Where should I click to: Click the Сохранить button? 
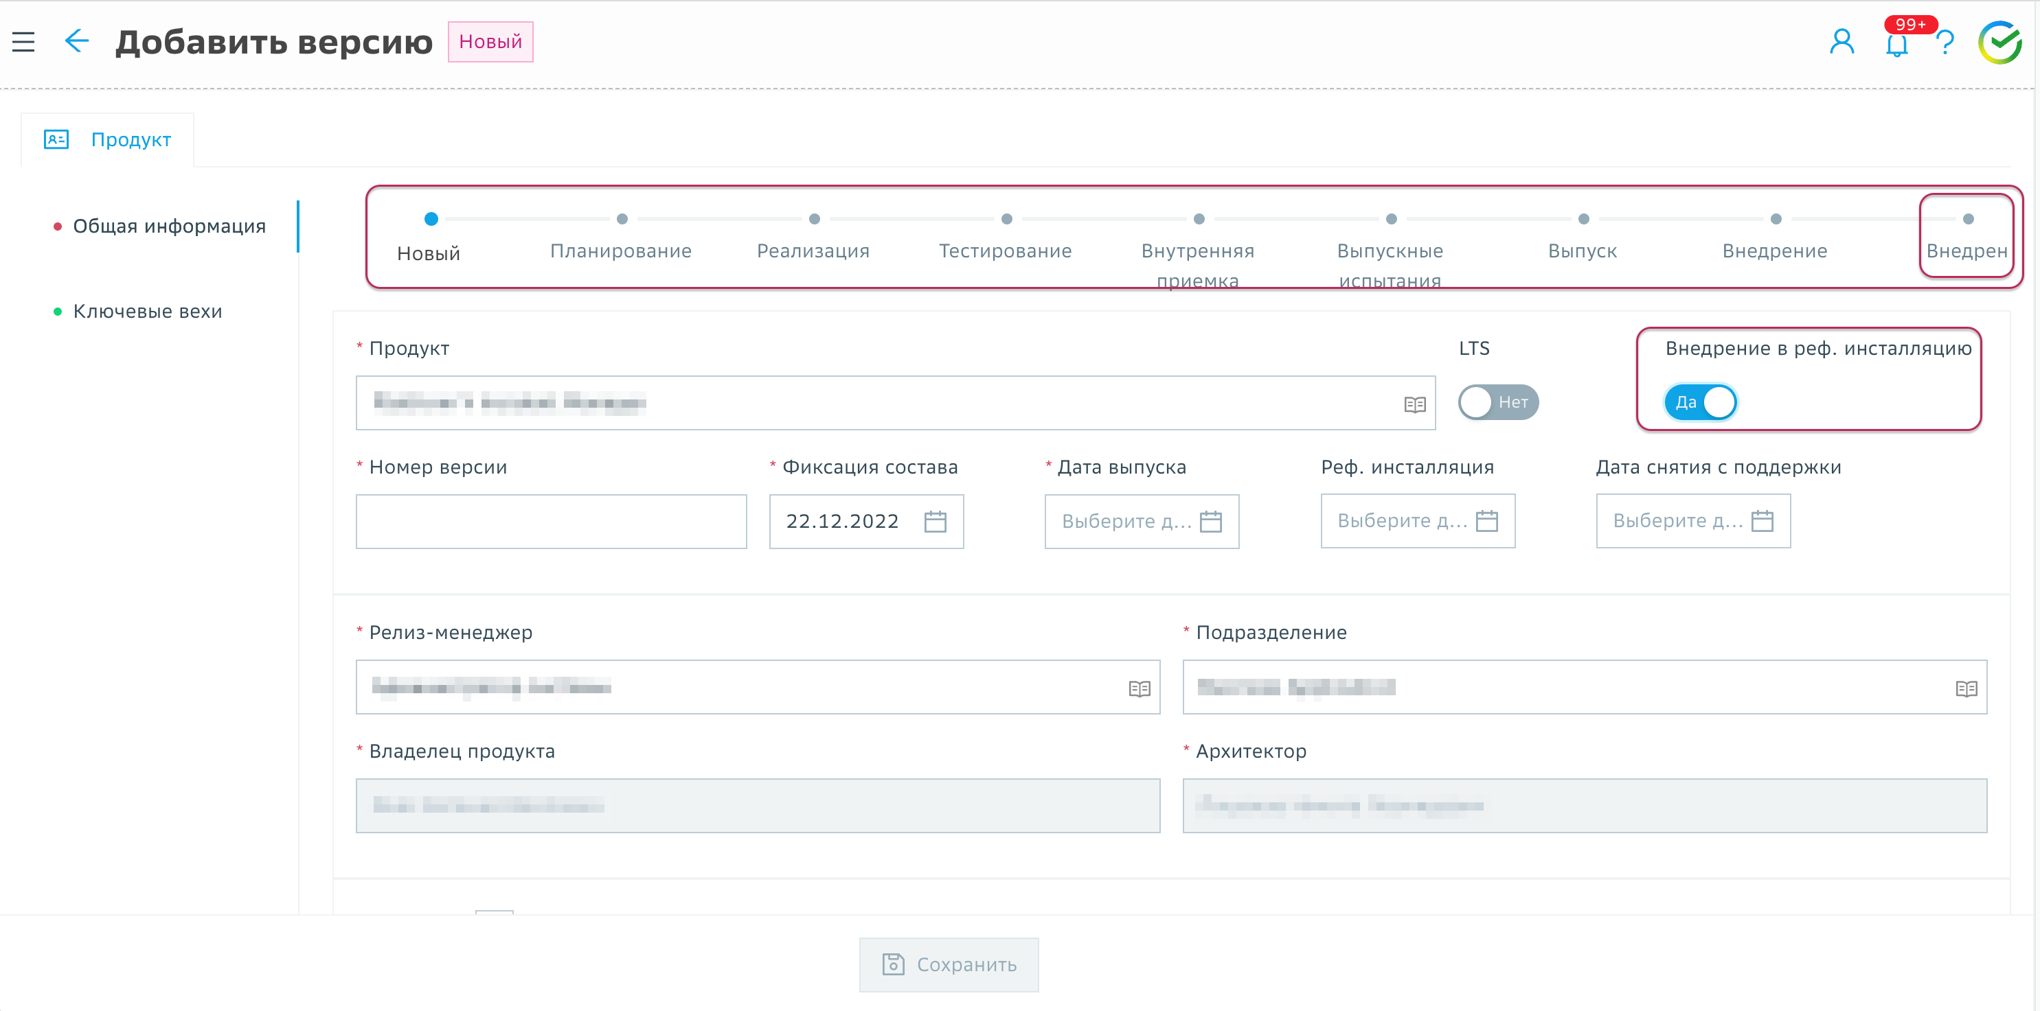pyautogui.click(x=949, y=964)
